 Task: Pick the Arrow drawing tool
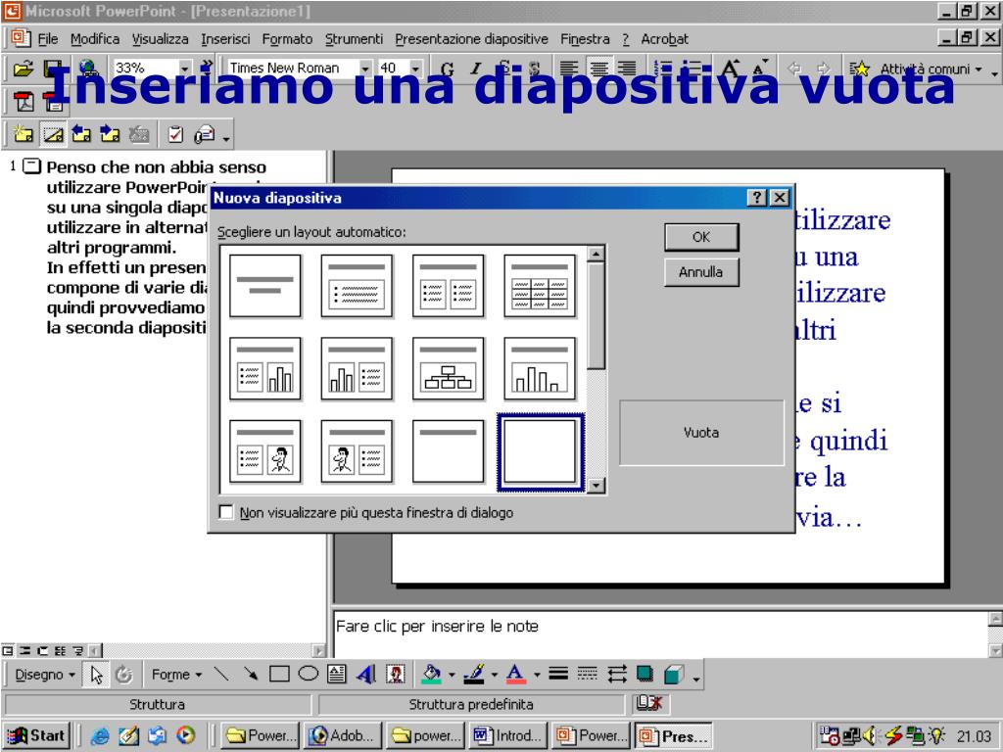coord(250,674)
